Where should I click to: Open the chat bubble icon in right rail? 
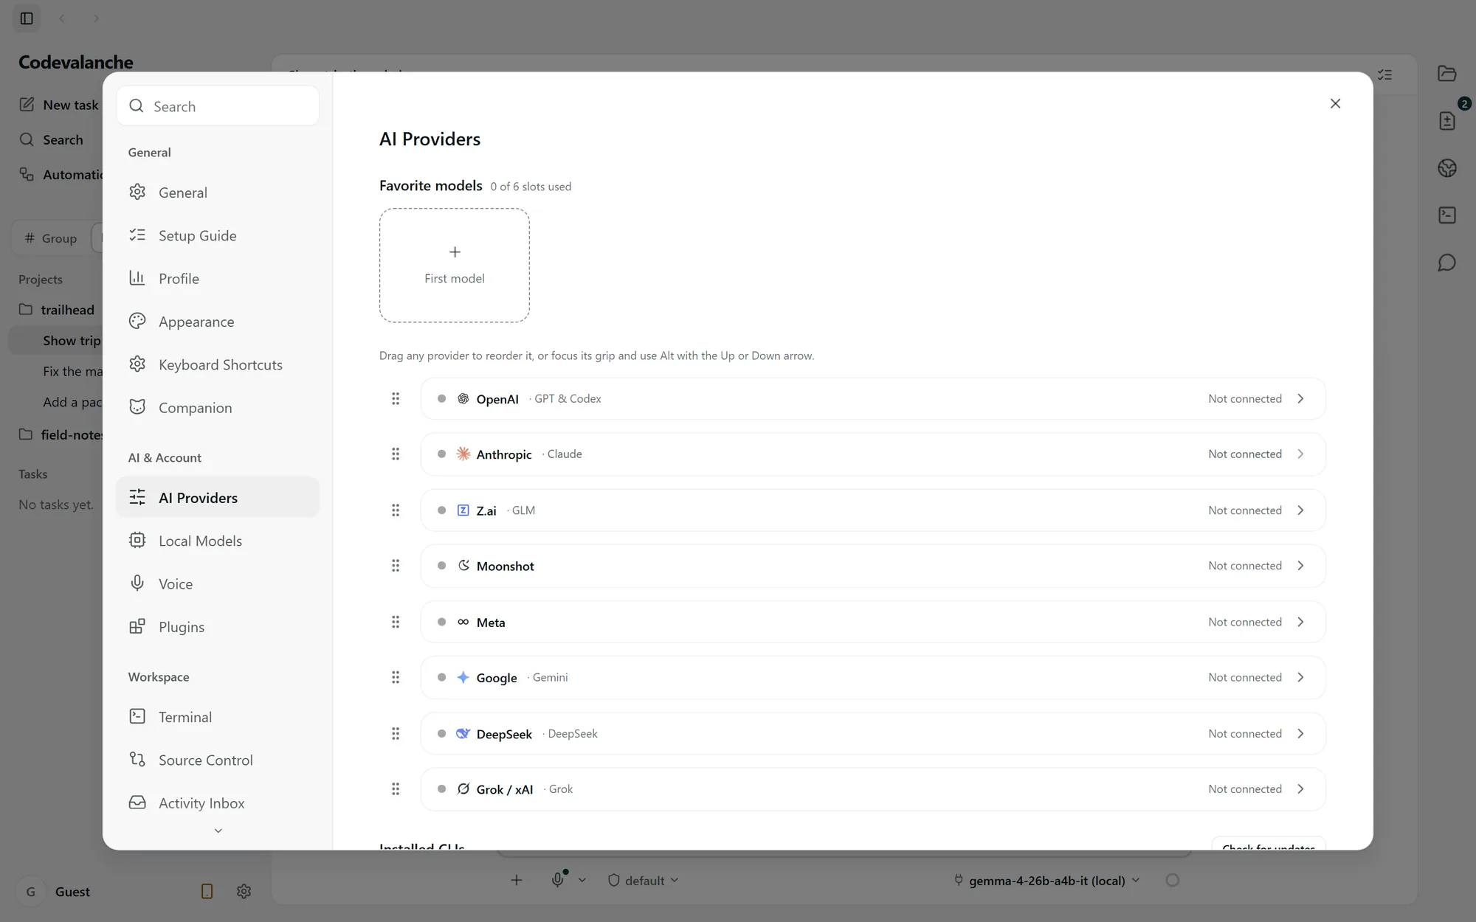[x=1447, y=263]
